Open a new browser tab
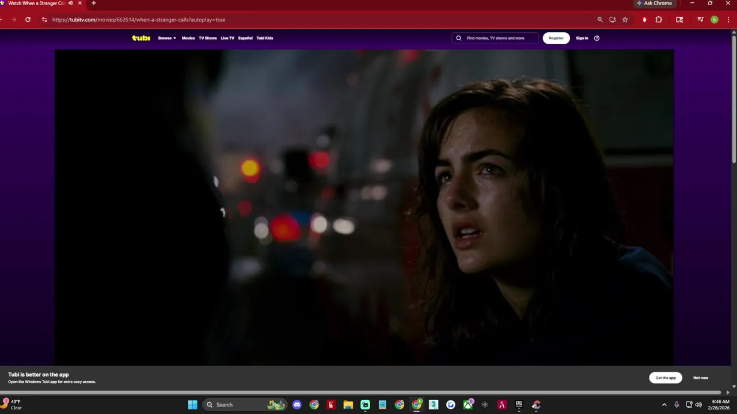Viewport: 737px width, 414px height. [x=94, y=3]
